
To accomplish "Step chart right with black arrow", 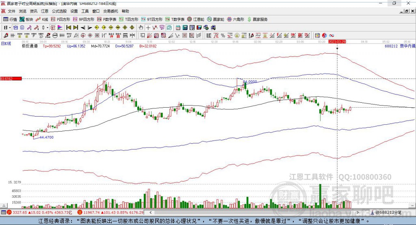I will click(90, 28).
